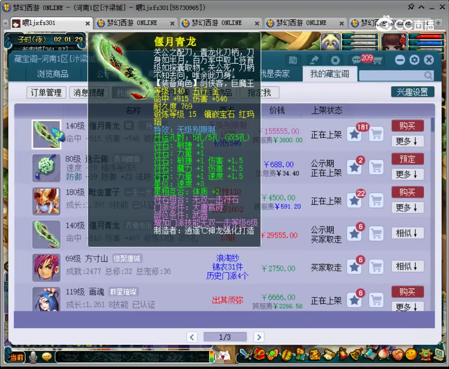Open the shopping cart icon in 藏宝阁 header
The image size is (449, 369).
click(x=378, y=61)
